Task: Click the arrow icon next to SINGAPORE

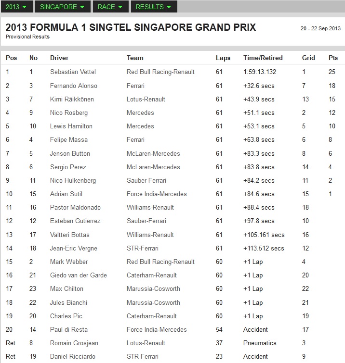Action: click(x=82, y=7)
